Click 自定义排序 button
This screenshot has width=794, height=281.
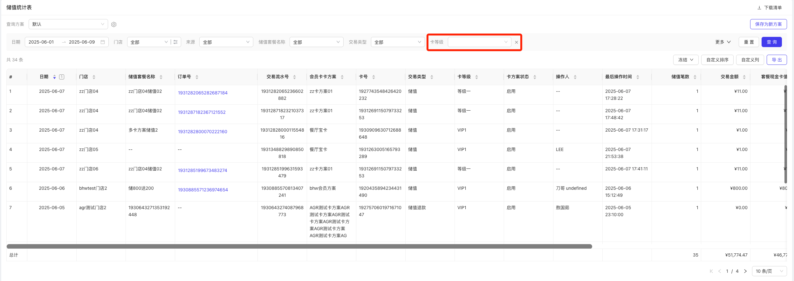coord(717,60)
